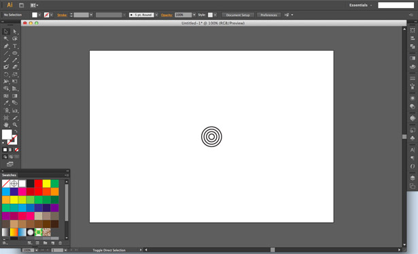Open the Opacity value dropdown
The width and height of the screenshot is (418, 254).
tap(194, 15)
